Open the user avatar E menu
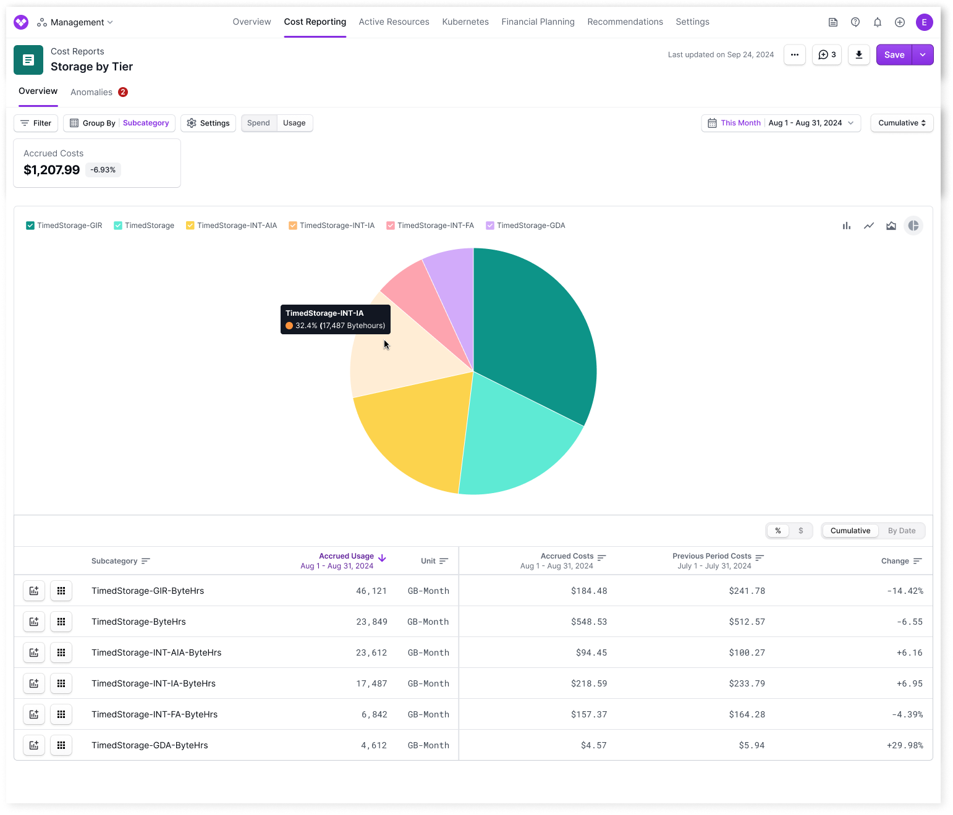 [925, 22]
